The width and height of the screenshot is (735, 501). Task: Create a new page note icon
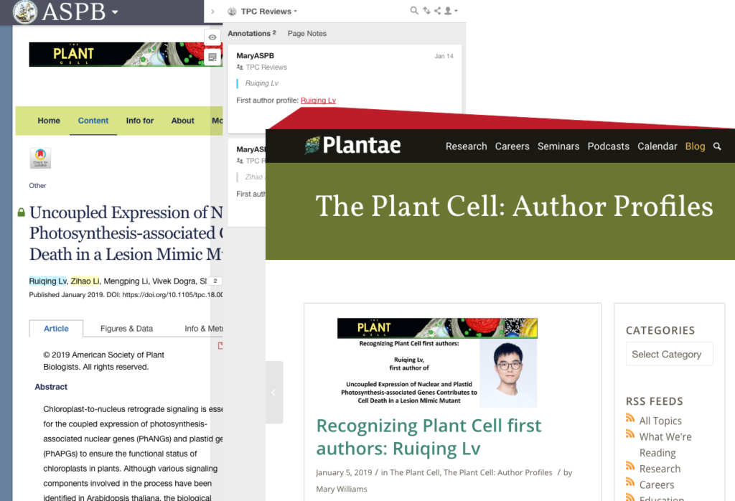tap(212, 57)
